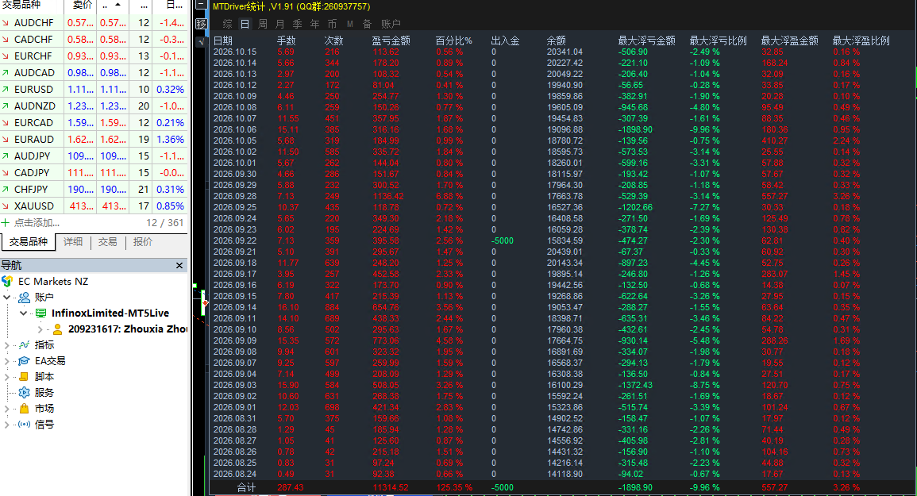
Task: Click the 点击添加... add symbol field
Action: [x=37, y=223]
